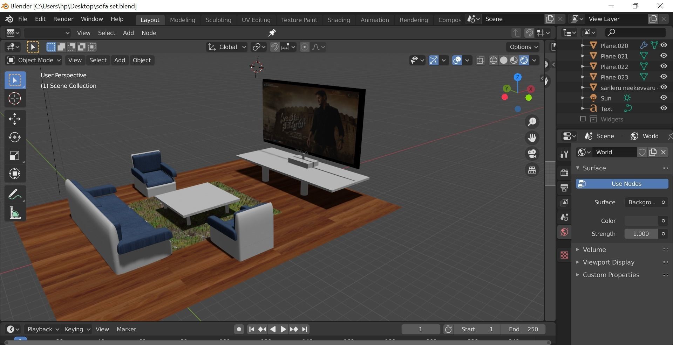Toggle camera view icon
Screen dimensions: 673x345
(532, 154)
